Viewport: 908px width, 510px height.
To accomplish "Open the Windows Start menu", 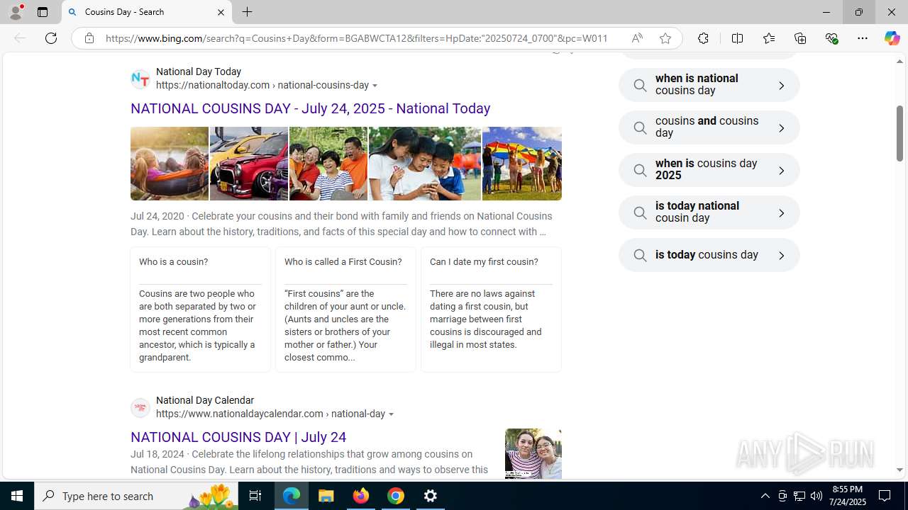I will (17, 496).
